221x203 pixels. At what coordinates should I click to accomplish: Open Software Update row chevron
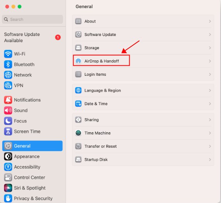pos(210,34)
